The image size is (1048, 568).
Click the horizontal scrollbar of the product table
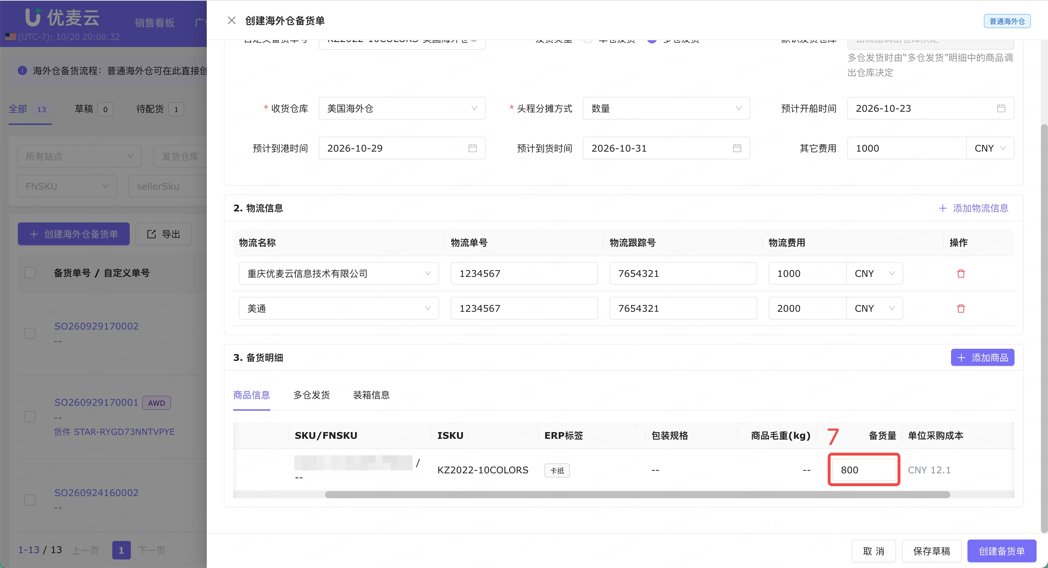pyautogui.click(x=637, y=494)
